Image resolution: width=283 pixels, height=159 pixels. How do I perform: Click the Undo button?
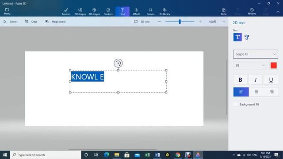click(x=238, y=11)
